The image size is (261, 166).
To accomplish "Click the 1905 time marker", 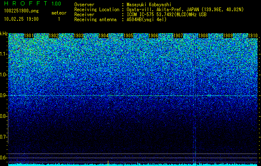I will [128, 36].
